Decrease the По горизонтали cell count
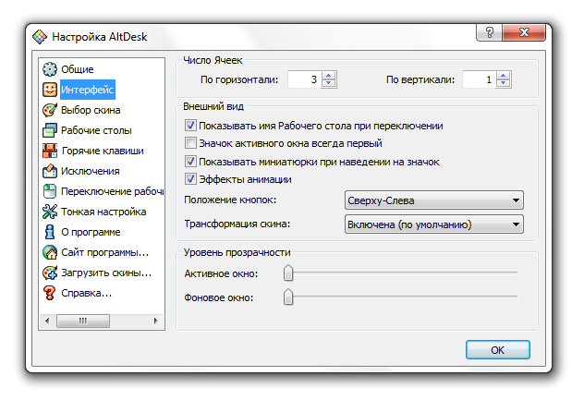 (x=329, y=83)
